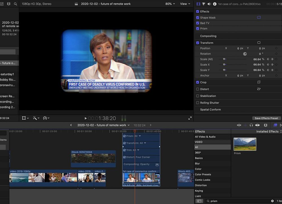Open the Video inspector tab
Viewport: 282px width, 204px height.
198,4
